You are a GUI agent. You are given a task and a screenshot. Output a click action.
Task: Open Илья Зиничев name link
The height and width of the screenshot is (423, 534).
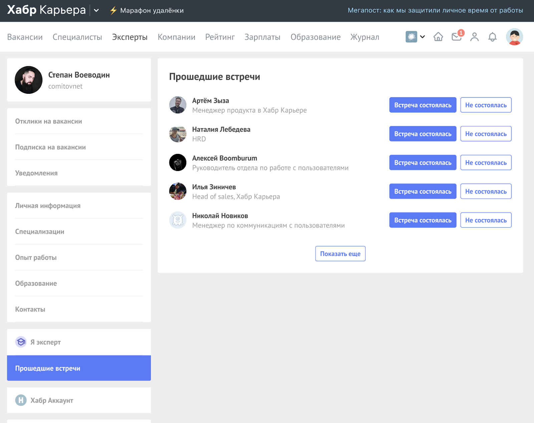pyautogui.click(x=214, y=187)
